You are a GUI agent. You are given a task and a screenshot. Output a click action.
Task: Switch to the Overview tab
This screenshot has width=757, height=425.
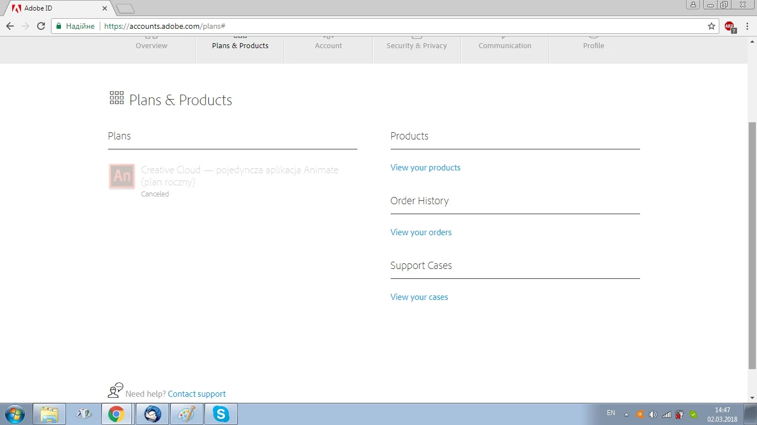click(x=151, y=45)
